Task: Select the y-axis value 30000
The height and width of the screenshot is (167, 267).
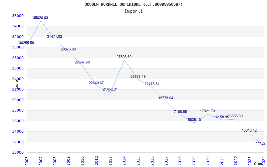Action: point(18,47)
